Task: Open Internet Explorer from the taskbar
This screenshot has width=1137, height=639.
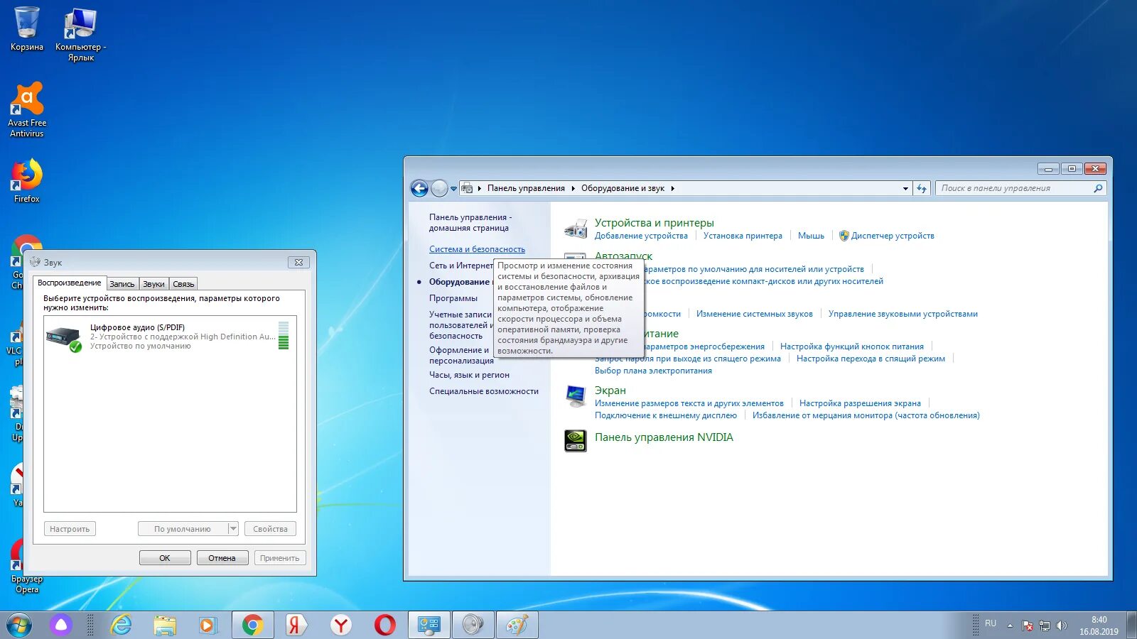Action: click(122, 626)
